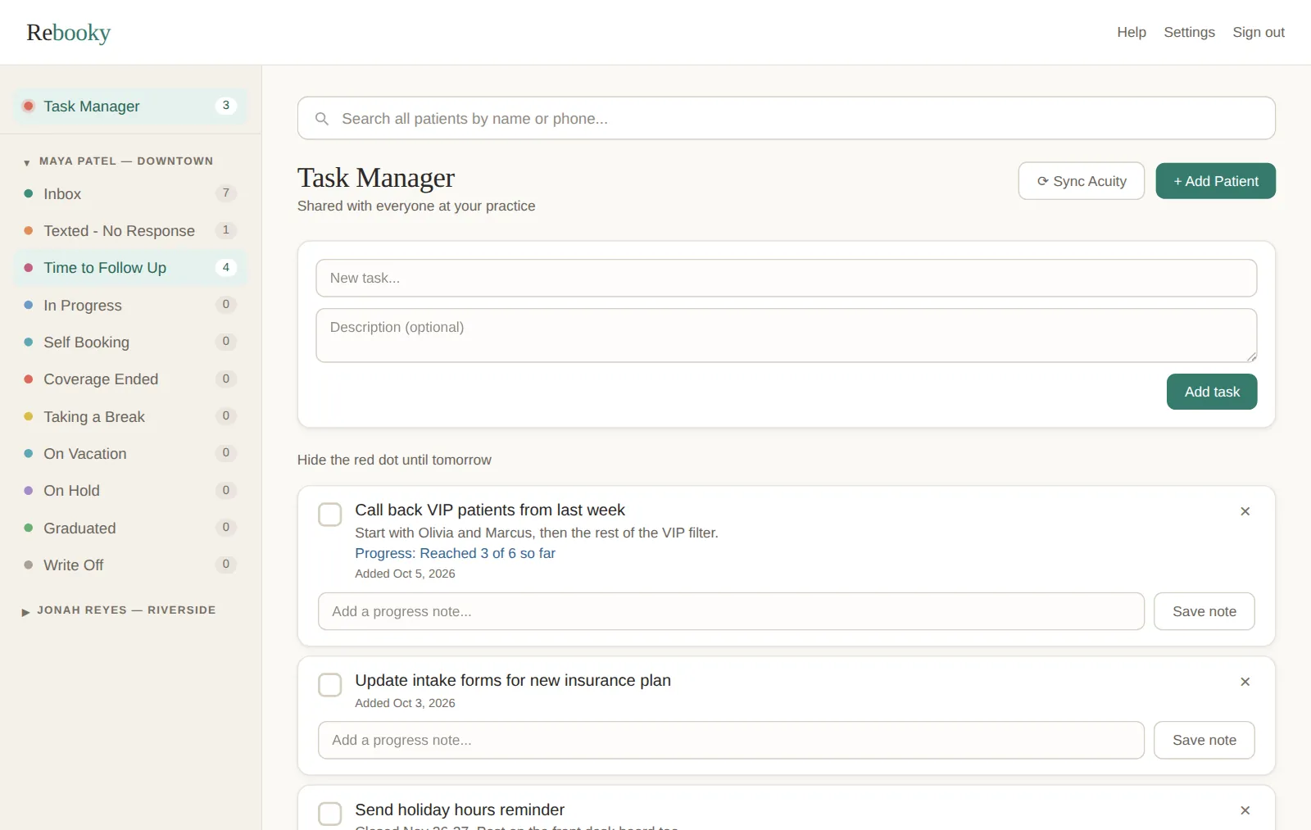The height and width of the screenshot is (830, 1311).
Task: Open the In Progress list
Action: pos(129,306)
